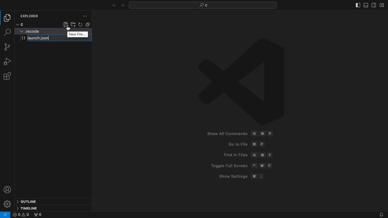Open the remote window indicator
The width and height of the screenshot is (388, 218).
5,215
